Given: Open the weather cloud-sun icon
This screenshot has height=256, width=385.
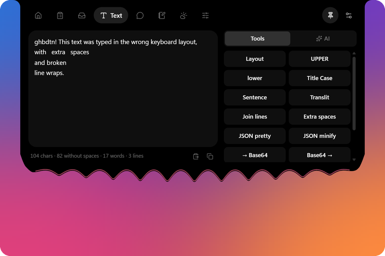Looking at the screenshot, I should tap(184, 16).
